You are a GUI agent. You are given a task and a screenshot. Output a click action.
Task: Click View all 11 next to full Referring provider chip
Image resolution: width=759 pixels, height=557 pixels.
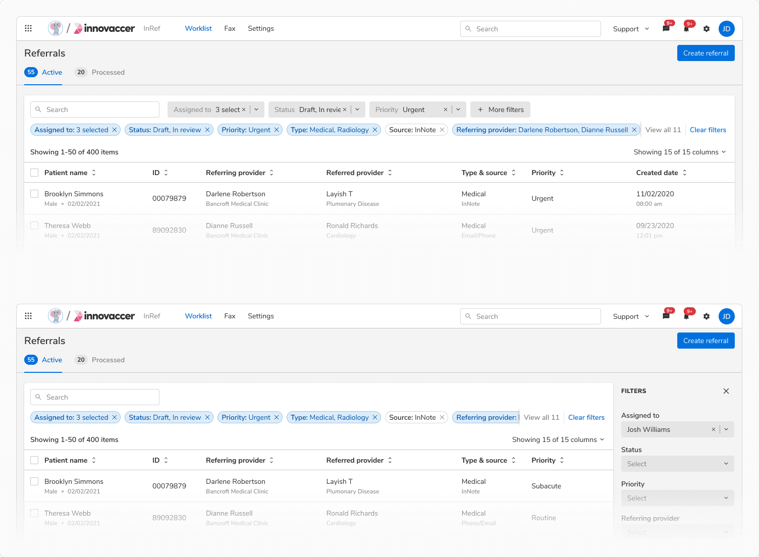(x=663, y=130)
